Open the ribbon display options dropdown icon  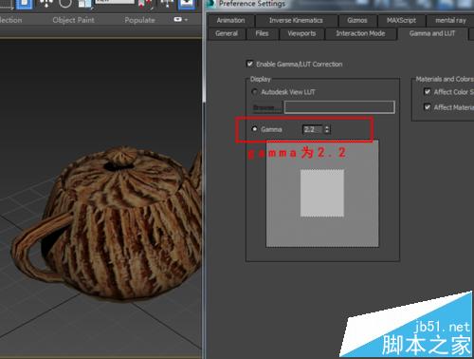180,20
